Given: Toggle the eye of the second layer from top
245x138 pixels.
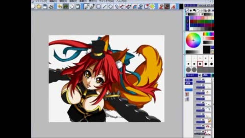Looking at the screenshot, I should (203, 85).
